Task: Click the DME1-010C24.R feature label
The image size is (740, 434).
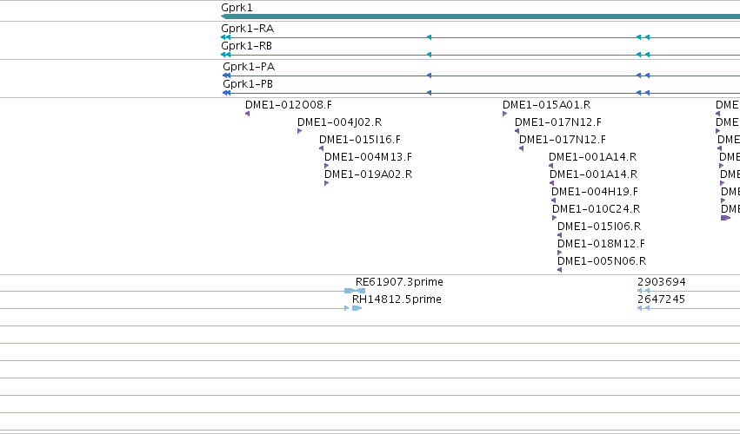Action: click(596, 208)
